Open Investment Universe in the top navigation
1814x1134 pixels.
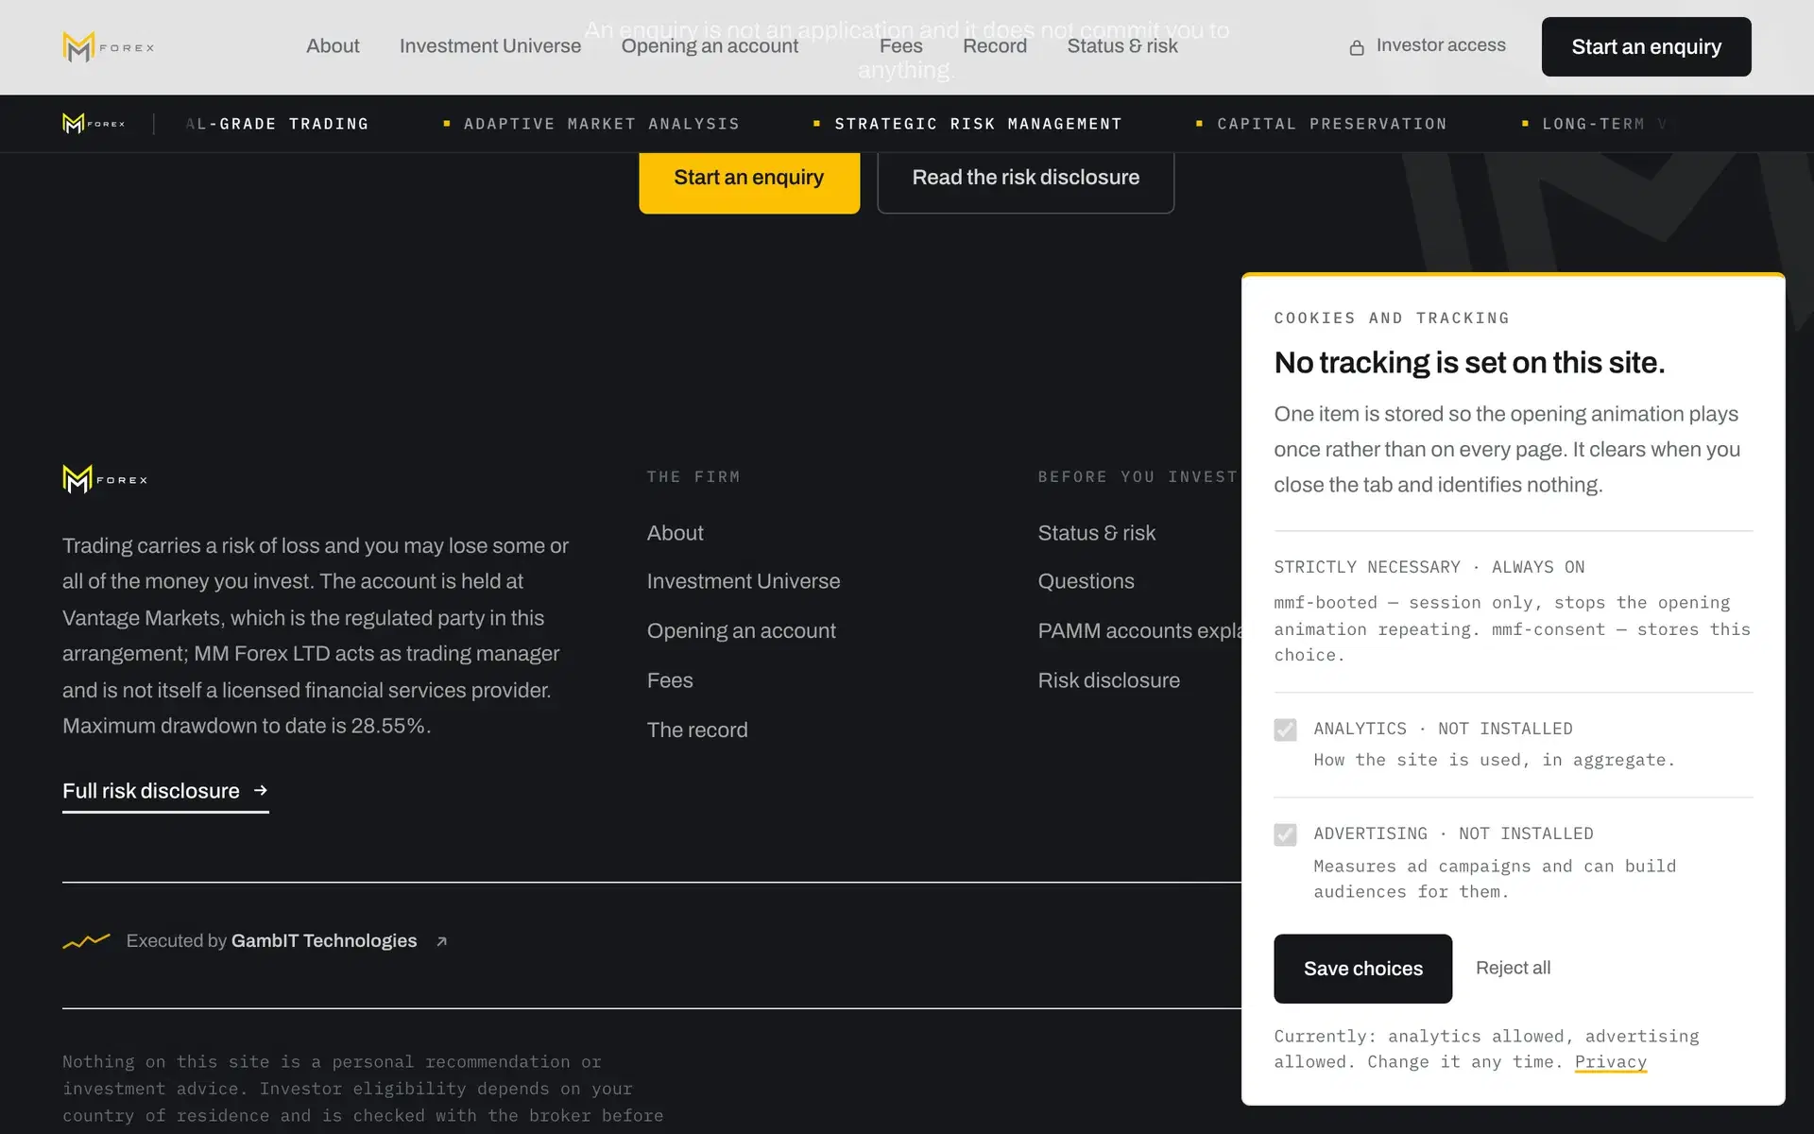pos(489,46)
